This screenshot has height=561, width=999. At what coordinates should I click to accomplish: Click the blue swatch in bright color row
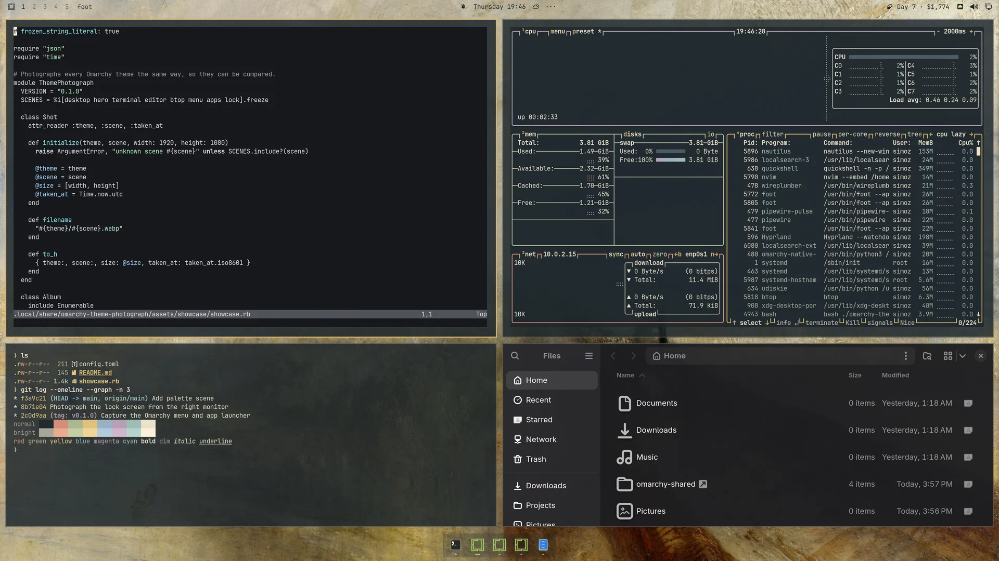pos(105,433)
